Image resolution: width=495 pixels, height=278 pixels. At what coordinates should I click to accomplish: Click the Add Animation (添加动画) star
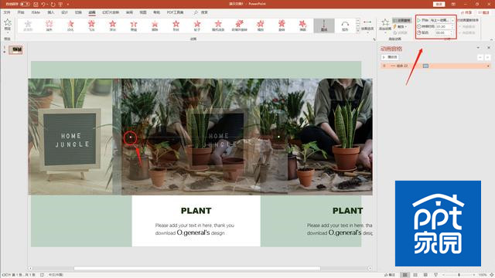click(385, 25)
